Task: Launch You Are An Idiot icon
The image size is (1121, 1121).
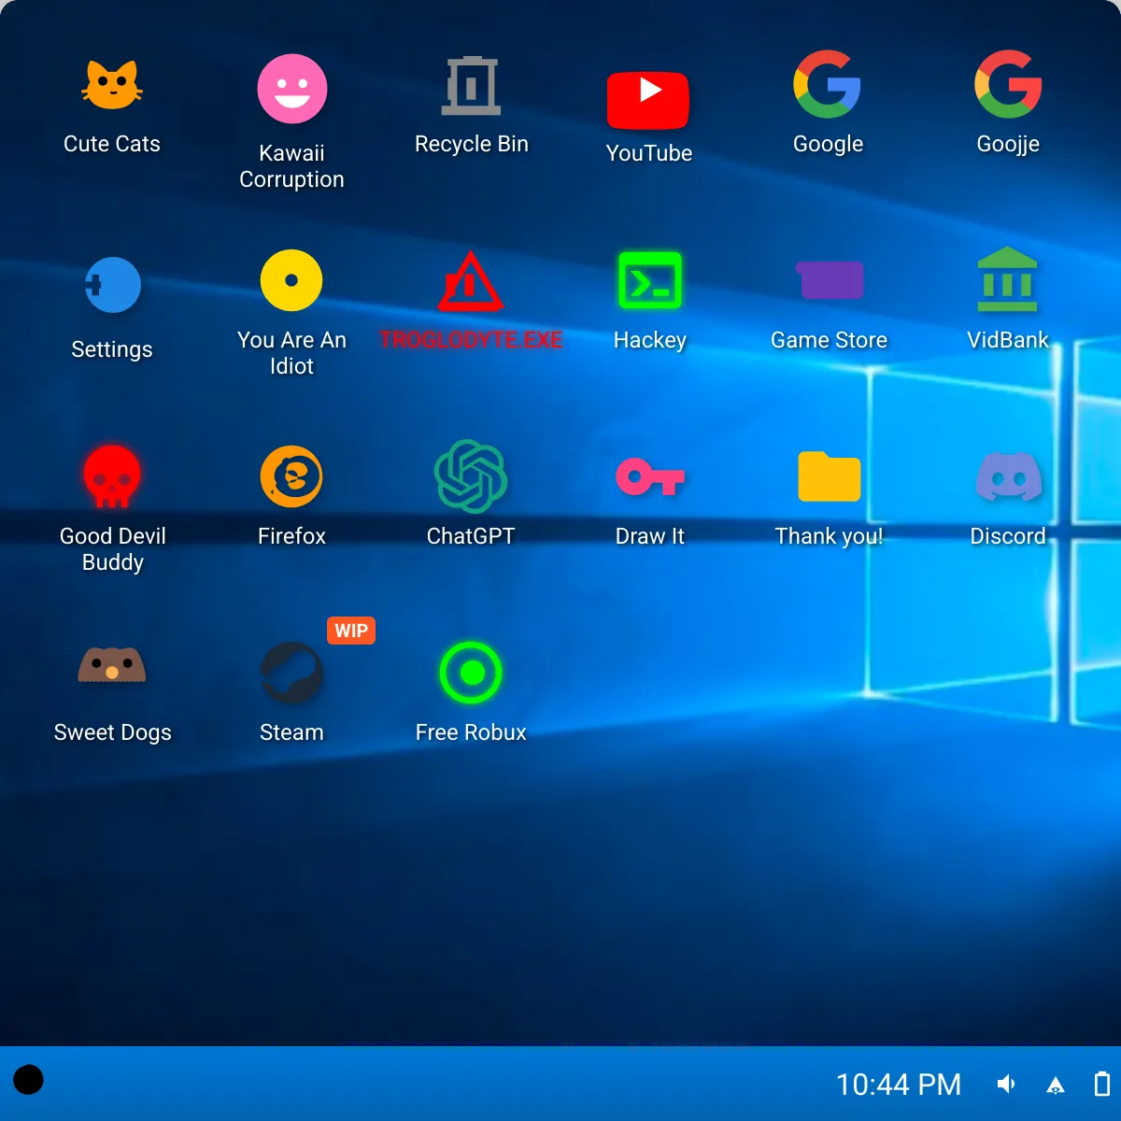Action: tap(291, 280)
